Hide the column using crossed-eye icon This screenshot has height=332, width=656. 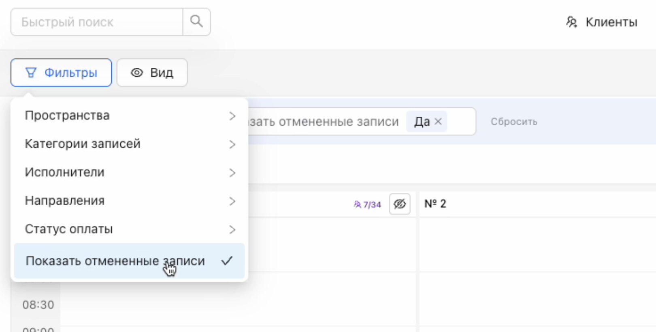pos(400,204)
